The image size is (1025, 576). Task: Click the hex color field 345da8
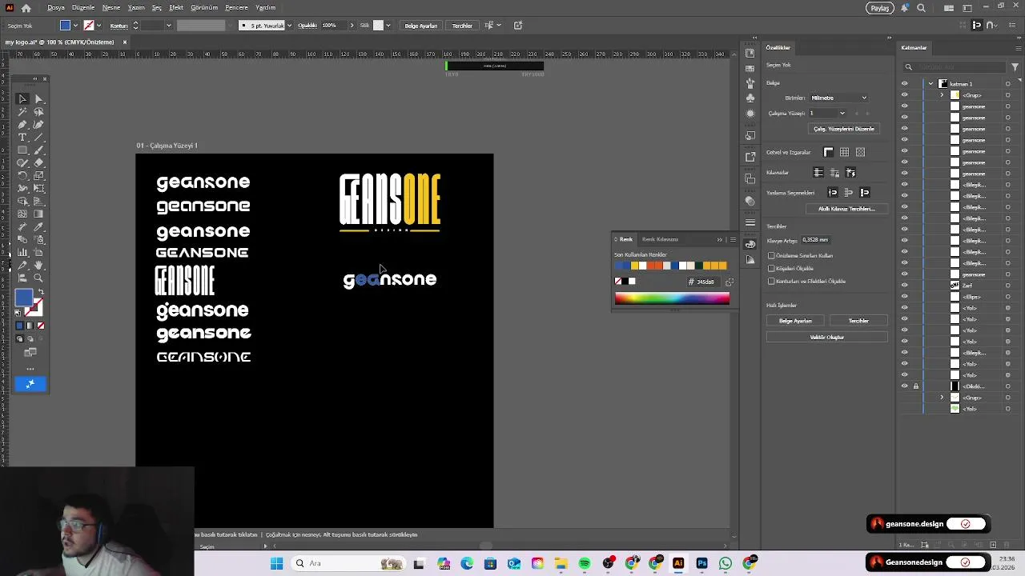705,282
